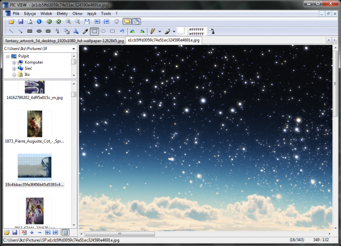The image size is (341, 246).
Task: Toggle the rectangular selection tool
Action: point(95,31)
